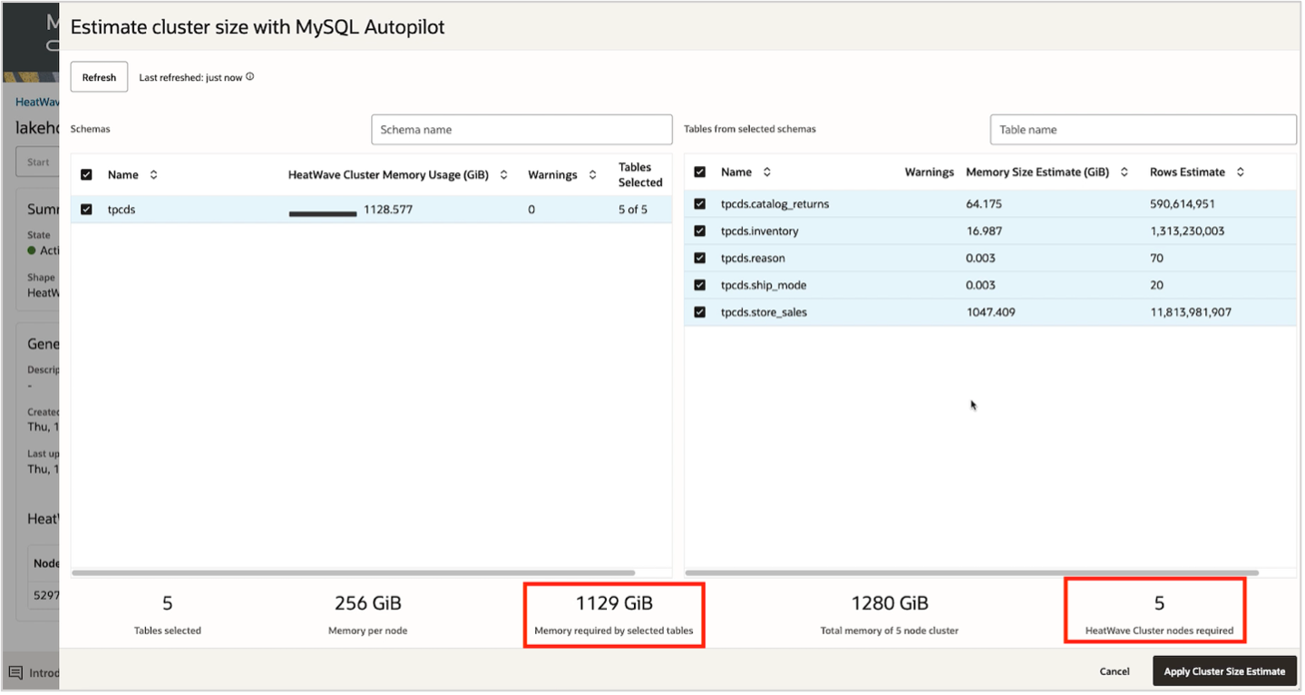The height and width of the screenshot is (695, 1305).
Task: Click the Apply Cluster Size Estimate button
Action: pyautogui.click(x=1223, y=671)
